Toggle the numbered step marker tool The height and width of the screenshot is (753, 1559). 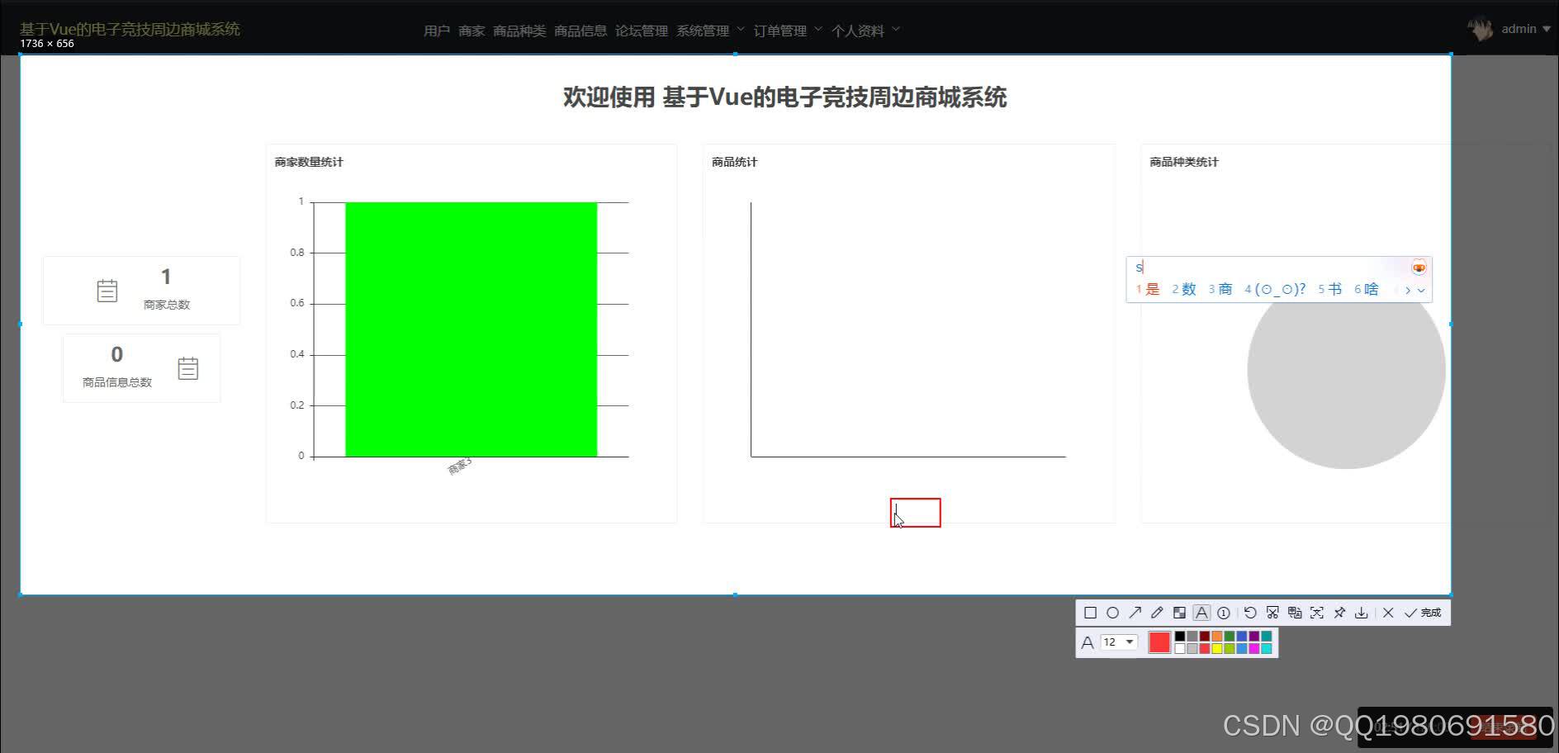1224,613
